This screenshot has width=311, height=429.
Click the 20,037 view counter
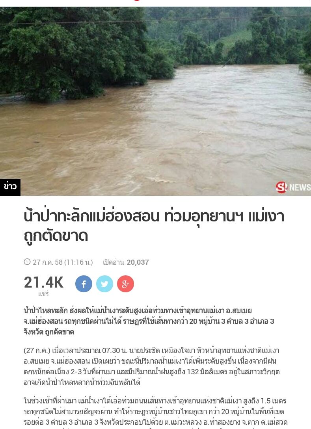pos(138,262)
